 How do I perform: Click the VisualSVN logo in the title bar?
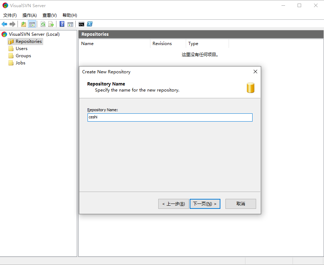(5, 5)
